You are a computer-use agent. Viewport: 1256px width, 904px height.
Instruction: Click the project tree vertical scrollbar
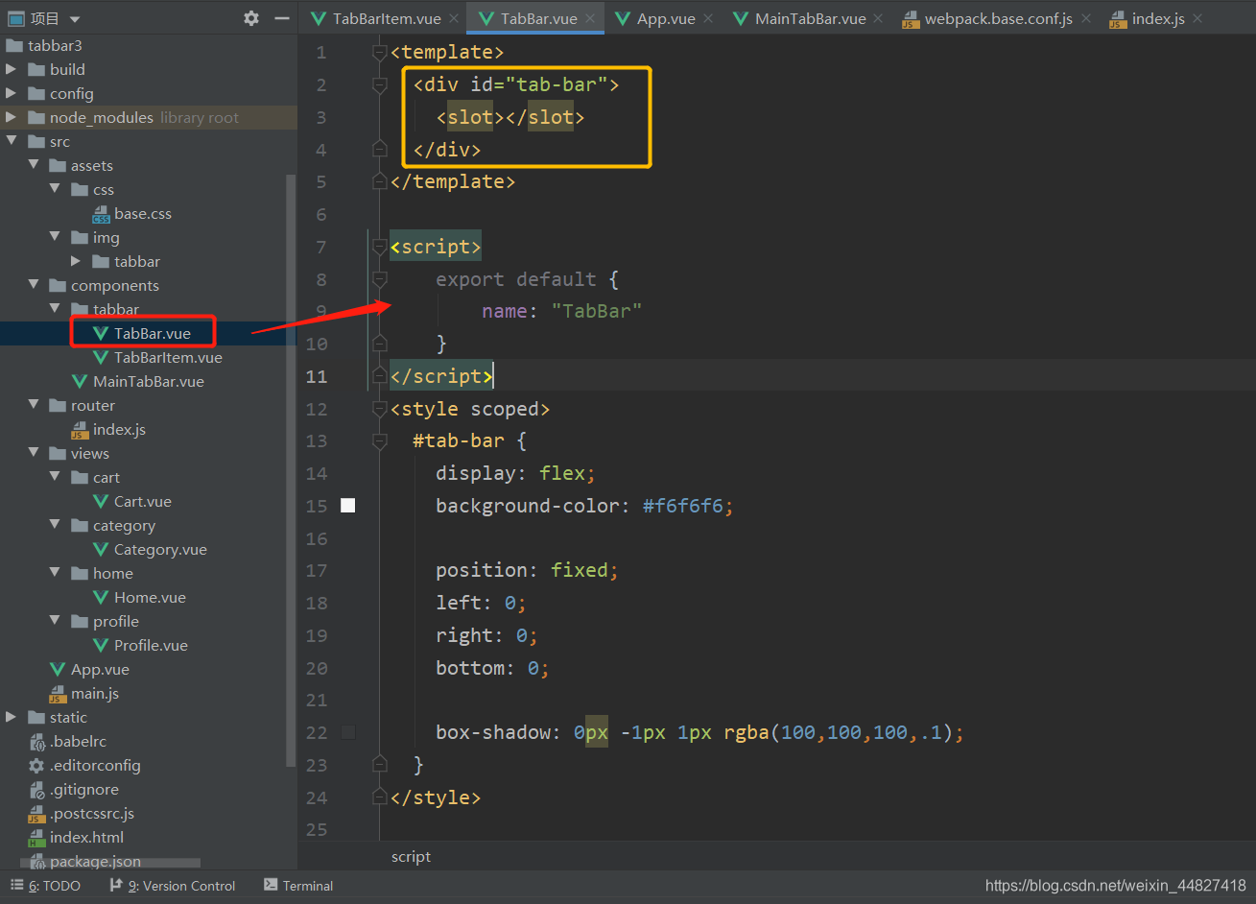coord(292,470)
